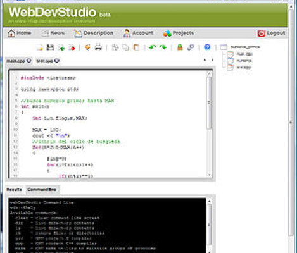This screenshot has width=297, height=253.
Task: Click the browser page scroll-up arrow
Action: pyautogui.click(x=291, y=7)
